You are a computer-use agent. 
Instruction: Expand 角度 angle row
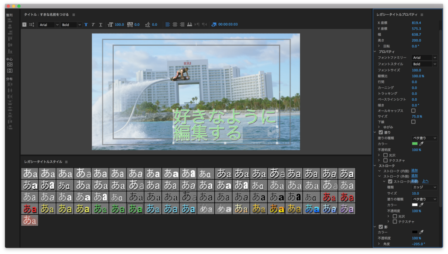[x=379, y=244]
